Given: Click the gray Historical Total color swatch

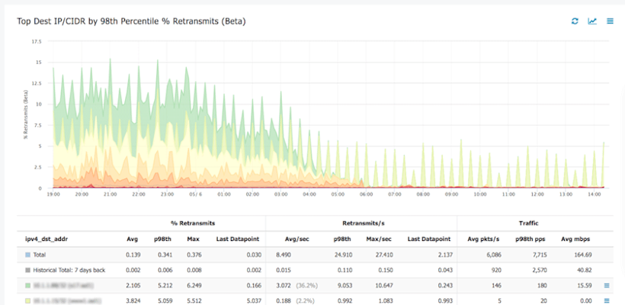Looking at the screenshot, I should pyautogui.click(x=27, y=270).
